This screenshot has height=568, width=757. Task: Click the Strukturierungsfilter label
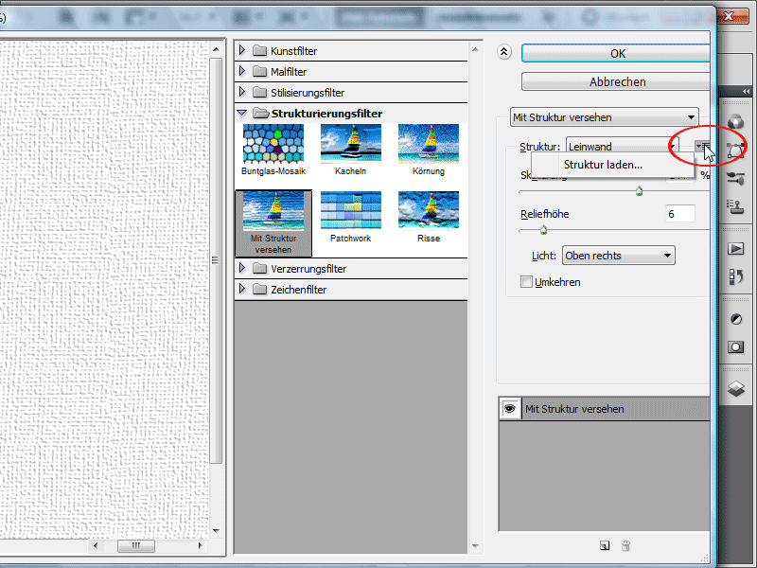click(326, 114)
